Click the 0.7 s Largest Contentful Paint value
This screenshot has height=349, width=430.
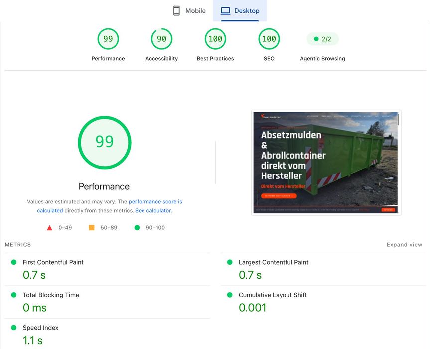(250, 275)
